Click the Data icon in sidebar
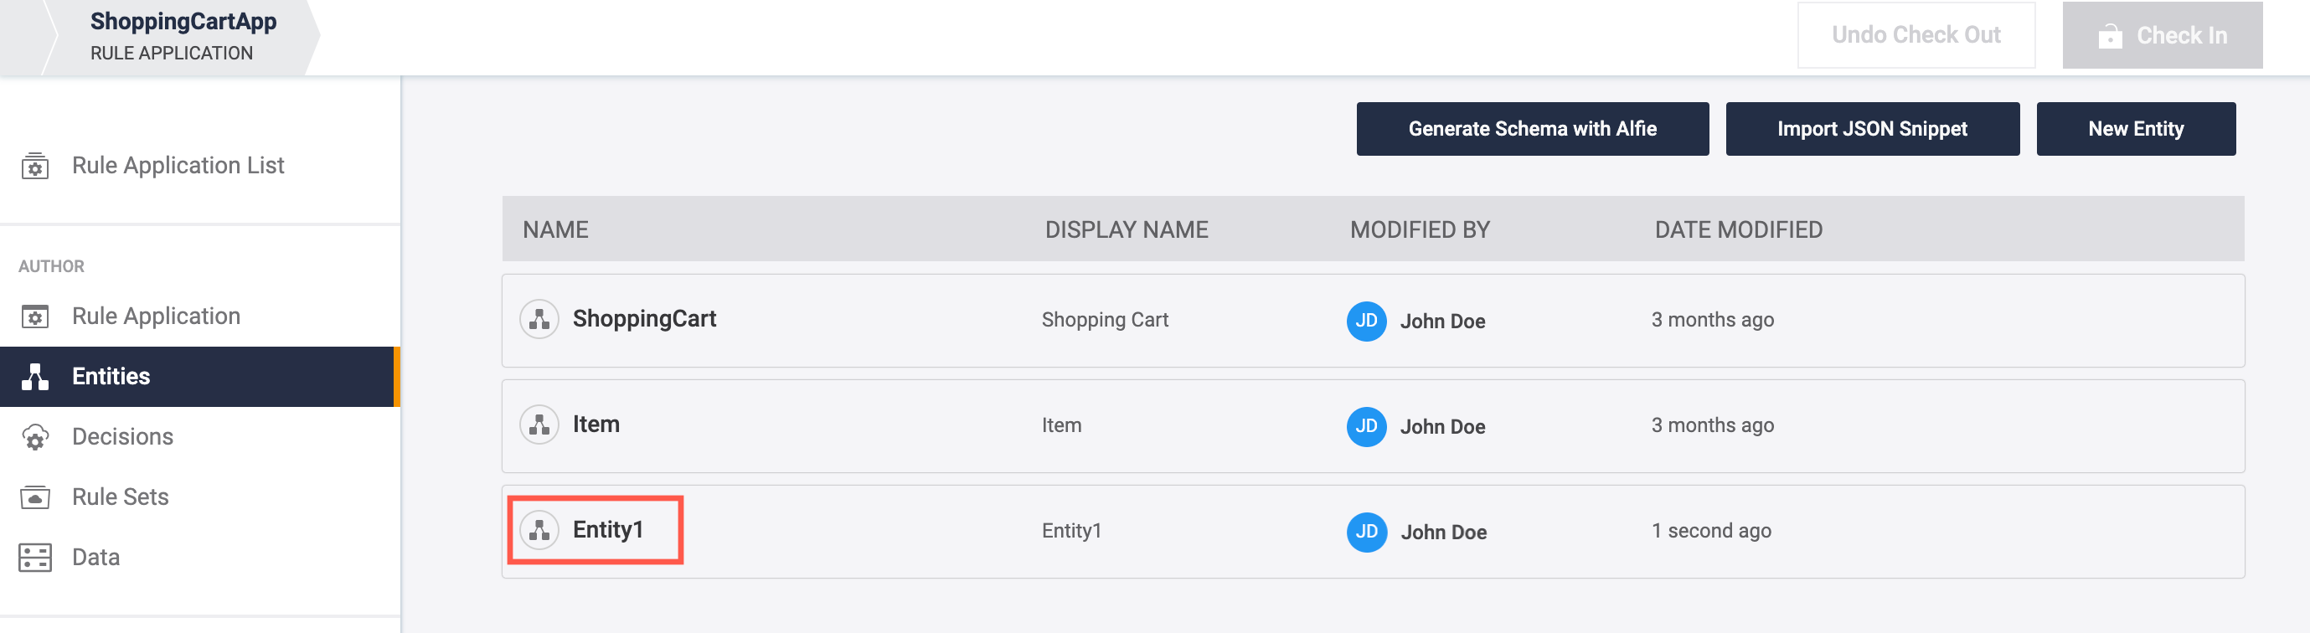This screenshot has height=633, width=2310. (x=35, y=558)
